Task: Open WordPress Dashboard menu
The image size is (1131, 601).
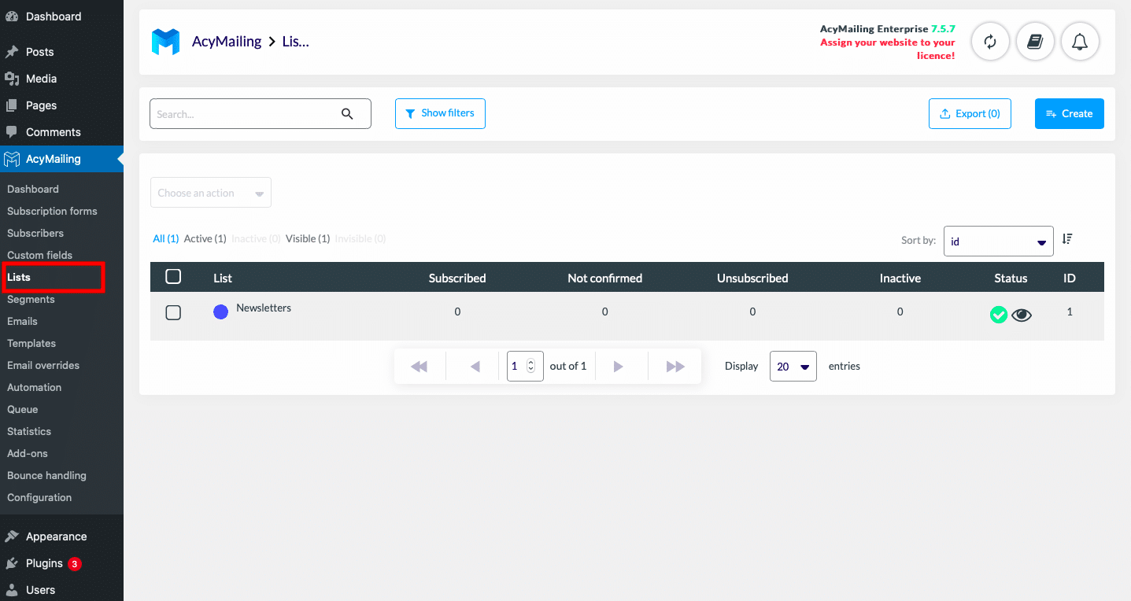Action: point(61,17)
